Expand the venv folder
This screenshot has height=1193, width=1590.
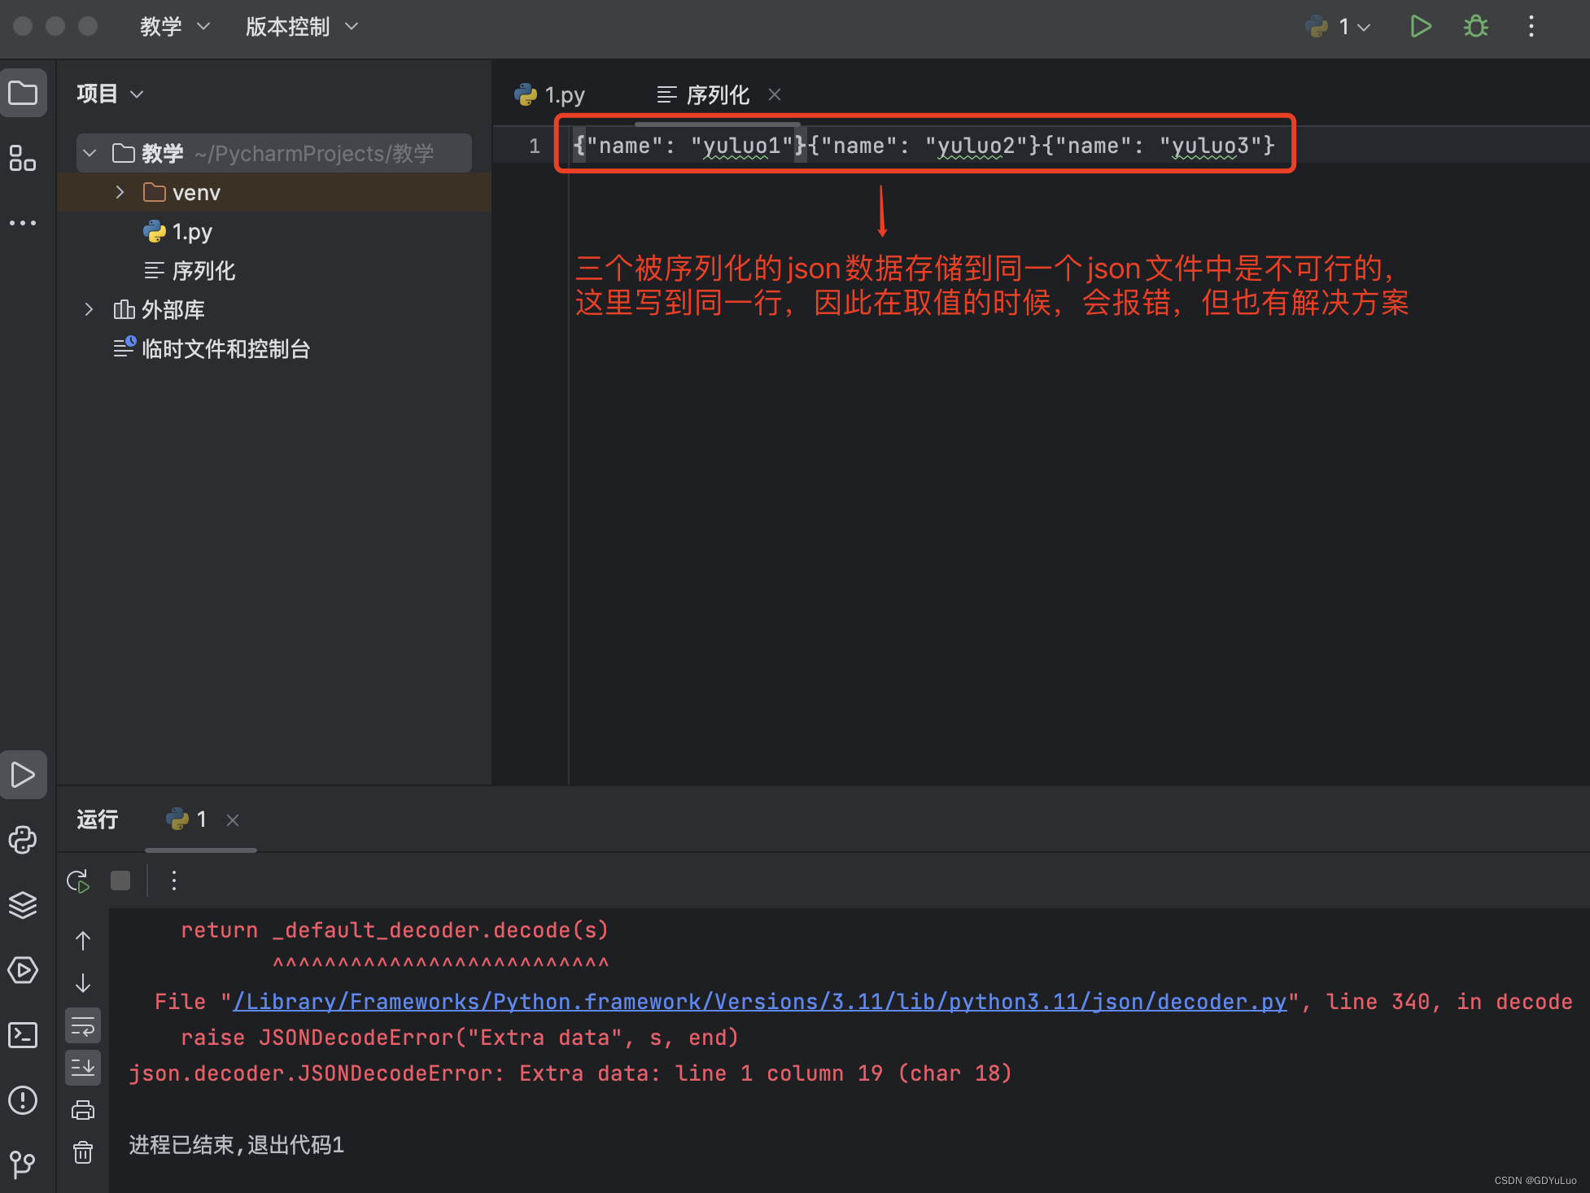coord(120,192)
